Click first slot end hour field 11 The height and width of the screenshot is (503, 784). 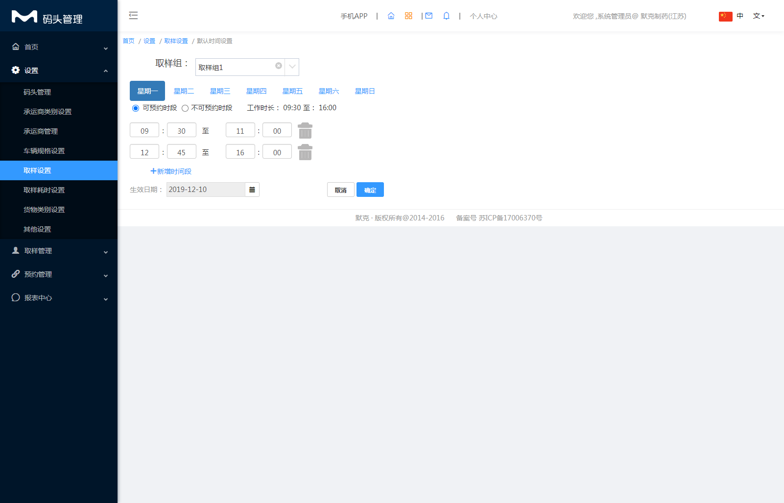[x=240, y=130]
